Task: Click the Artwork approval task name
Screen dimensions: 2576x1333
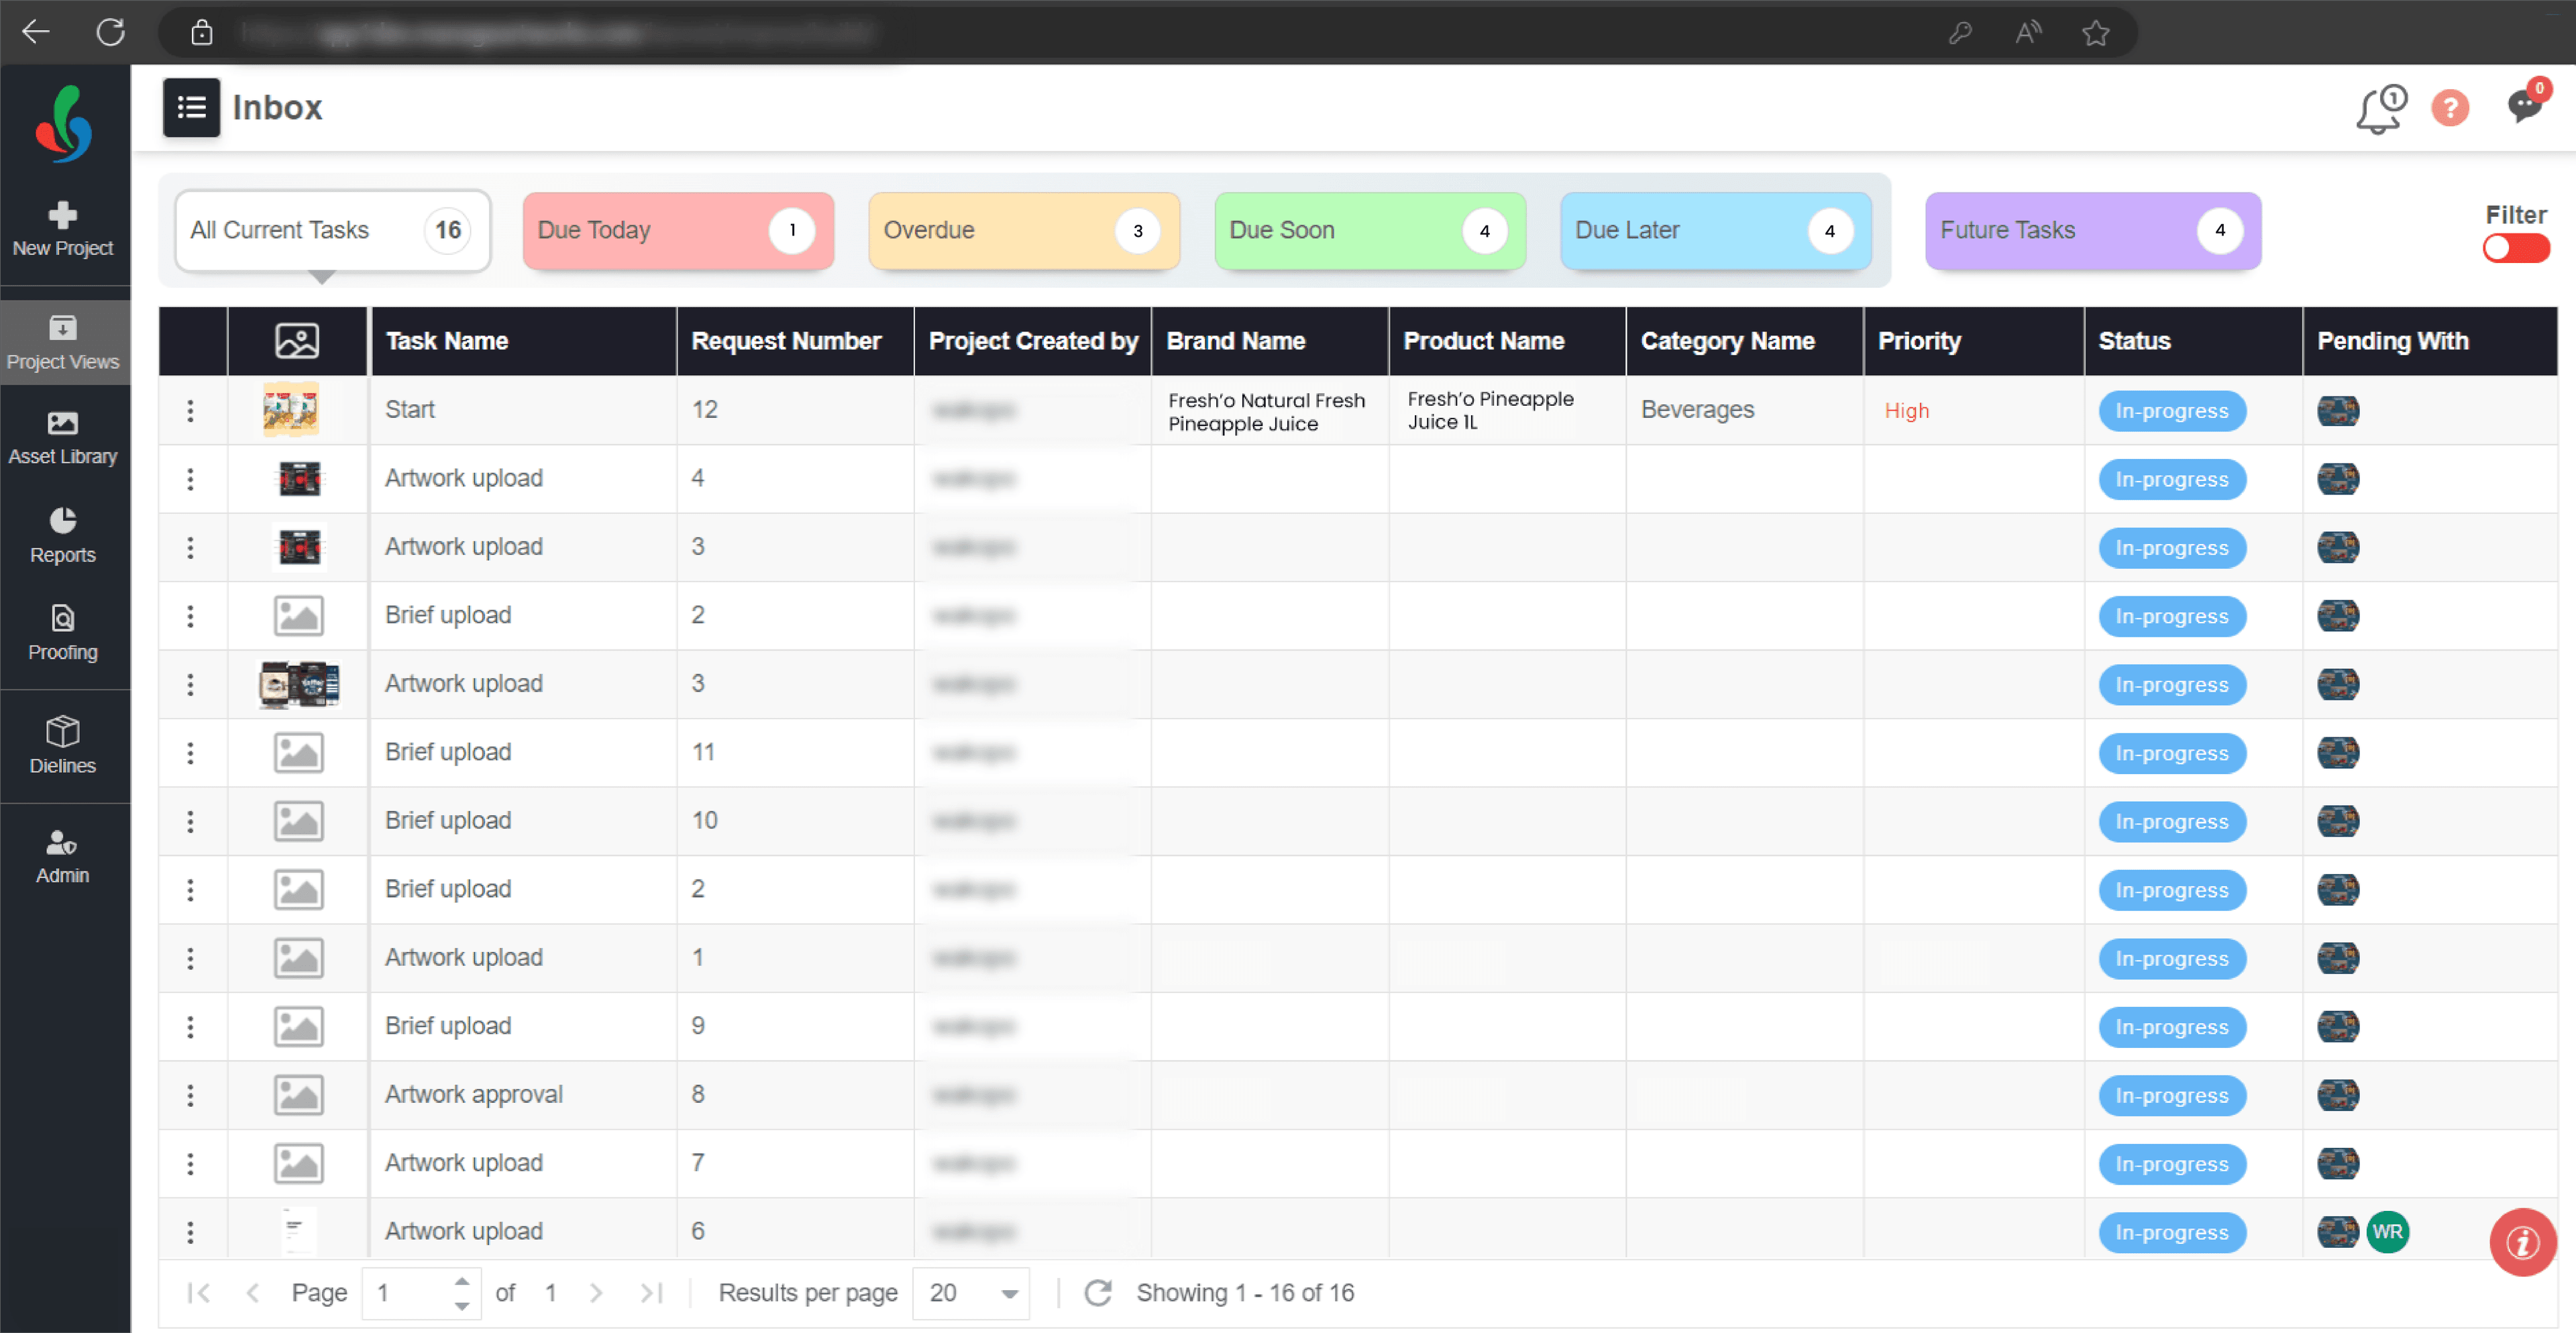Action: (474, 1095)
